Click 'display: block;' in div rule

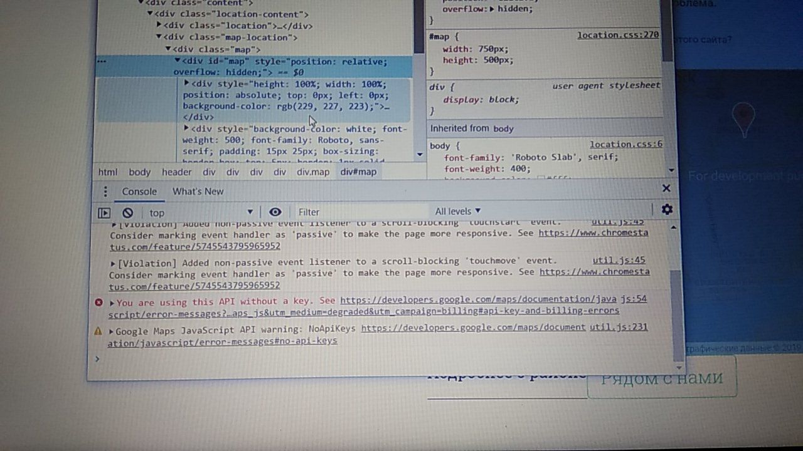coord(481,100)
